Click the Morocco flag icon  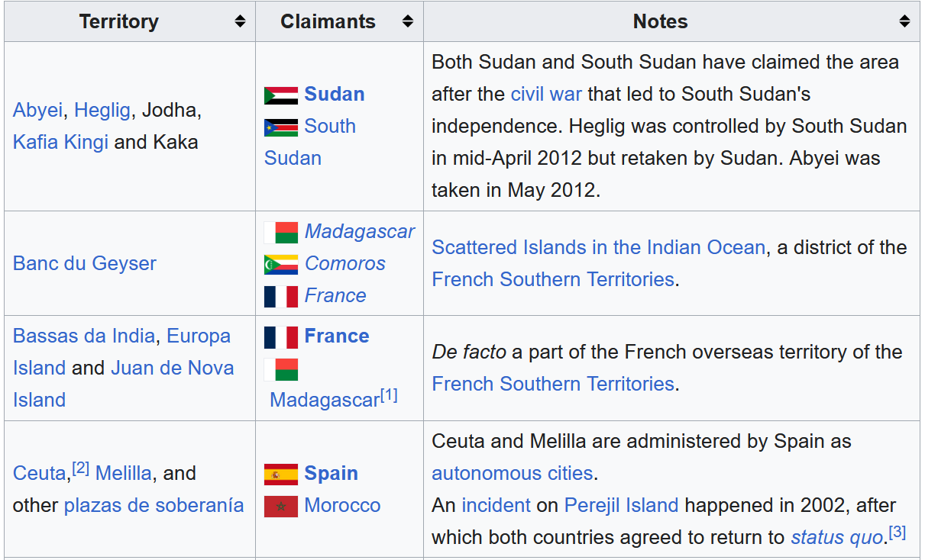pyautogui.click(x=280, y=506)
